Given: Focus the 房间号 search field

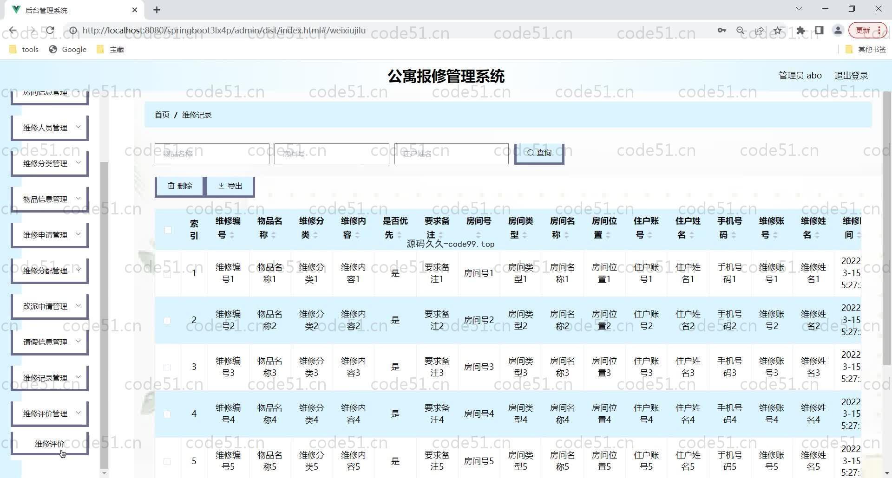Looking at the screenshot, I should (332, 154).
